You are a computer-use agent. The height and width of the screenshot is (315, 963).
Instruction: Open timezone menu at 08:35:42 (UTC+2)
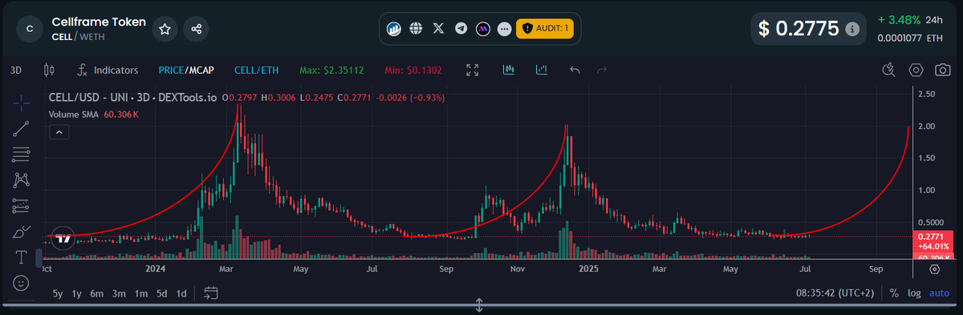coord(834,293)
